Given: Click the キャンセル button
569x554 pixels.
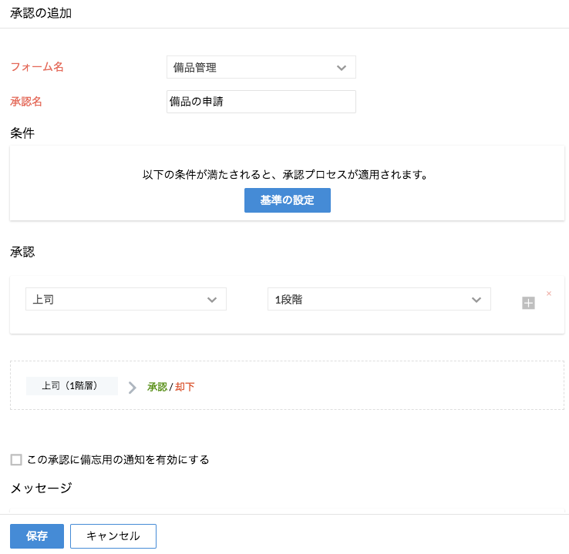Looking at the screenshot, I should point(113,536).
